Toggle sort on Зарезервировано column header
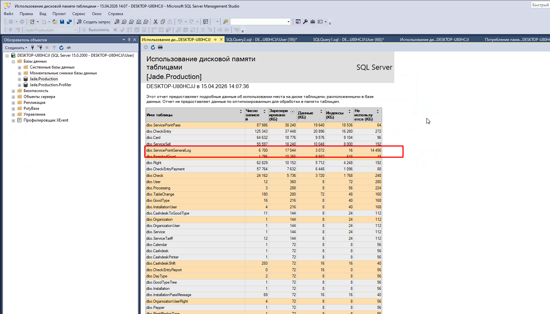 [x=293, y=112]
